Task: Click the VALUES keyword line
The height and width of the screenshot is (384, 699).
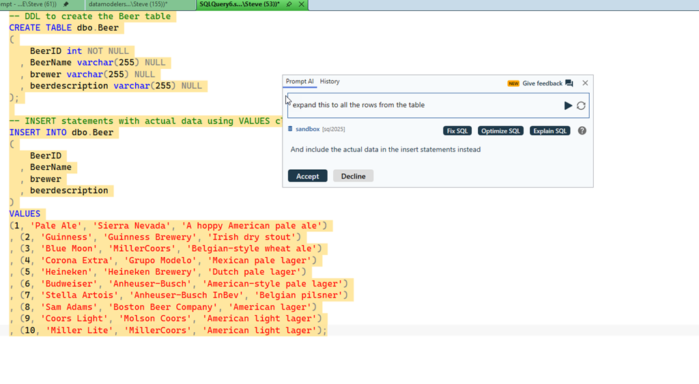Action: click(x=25, y=214)
